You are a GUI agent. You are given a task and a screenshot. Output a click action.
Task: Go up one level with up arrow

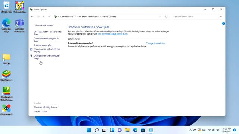49,17
